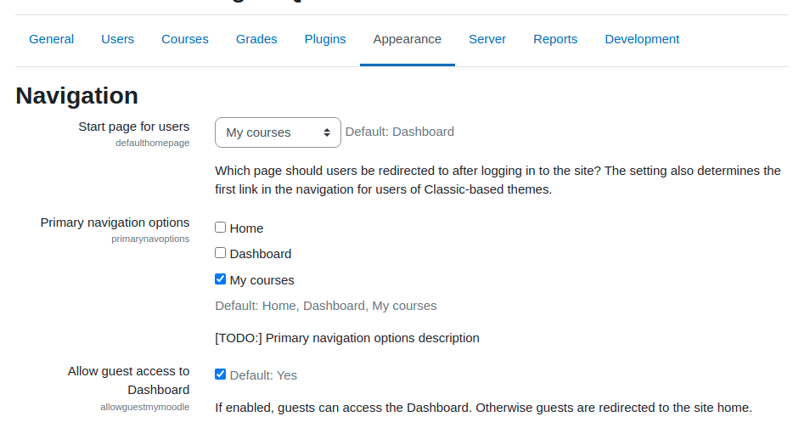Open the Plugins tab
This screenshot has width=810, height=428.
pos(325,39)
